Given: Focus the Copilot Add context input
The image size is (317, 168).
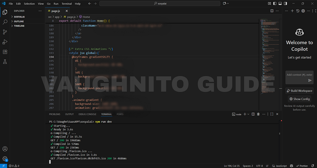Looking at the screenshot, I should (x=300, y=75).
